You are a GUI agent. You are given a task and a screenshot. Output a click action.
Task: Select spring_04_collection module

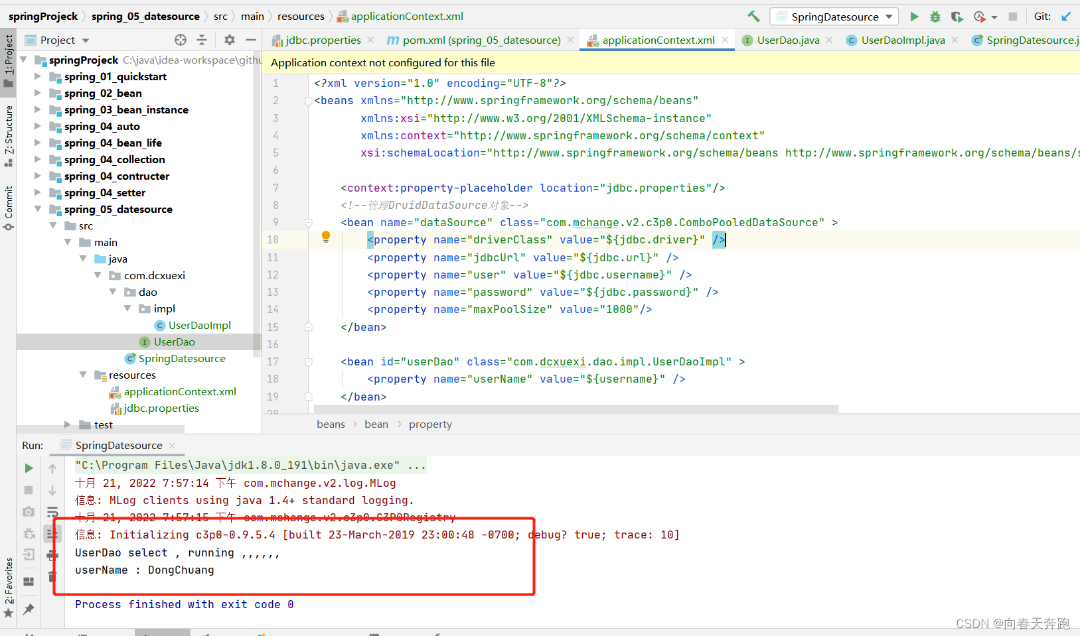(114, 159)
